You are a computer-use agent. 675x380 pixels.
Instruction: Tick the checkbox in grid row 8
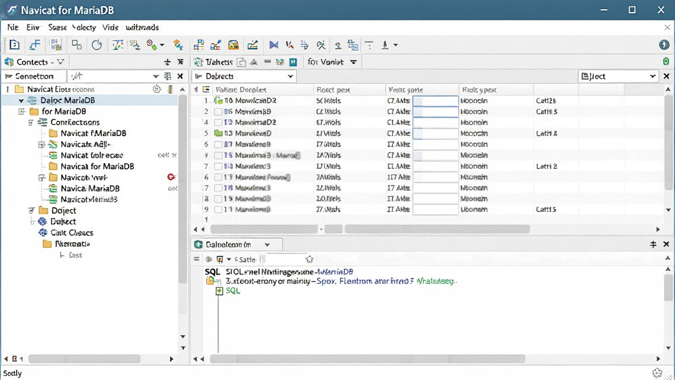(218, 199)
